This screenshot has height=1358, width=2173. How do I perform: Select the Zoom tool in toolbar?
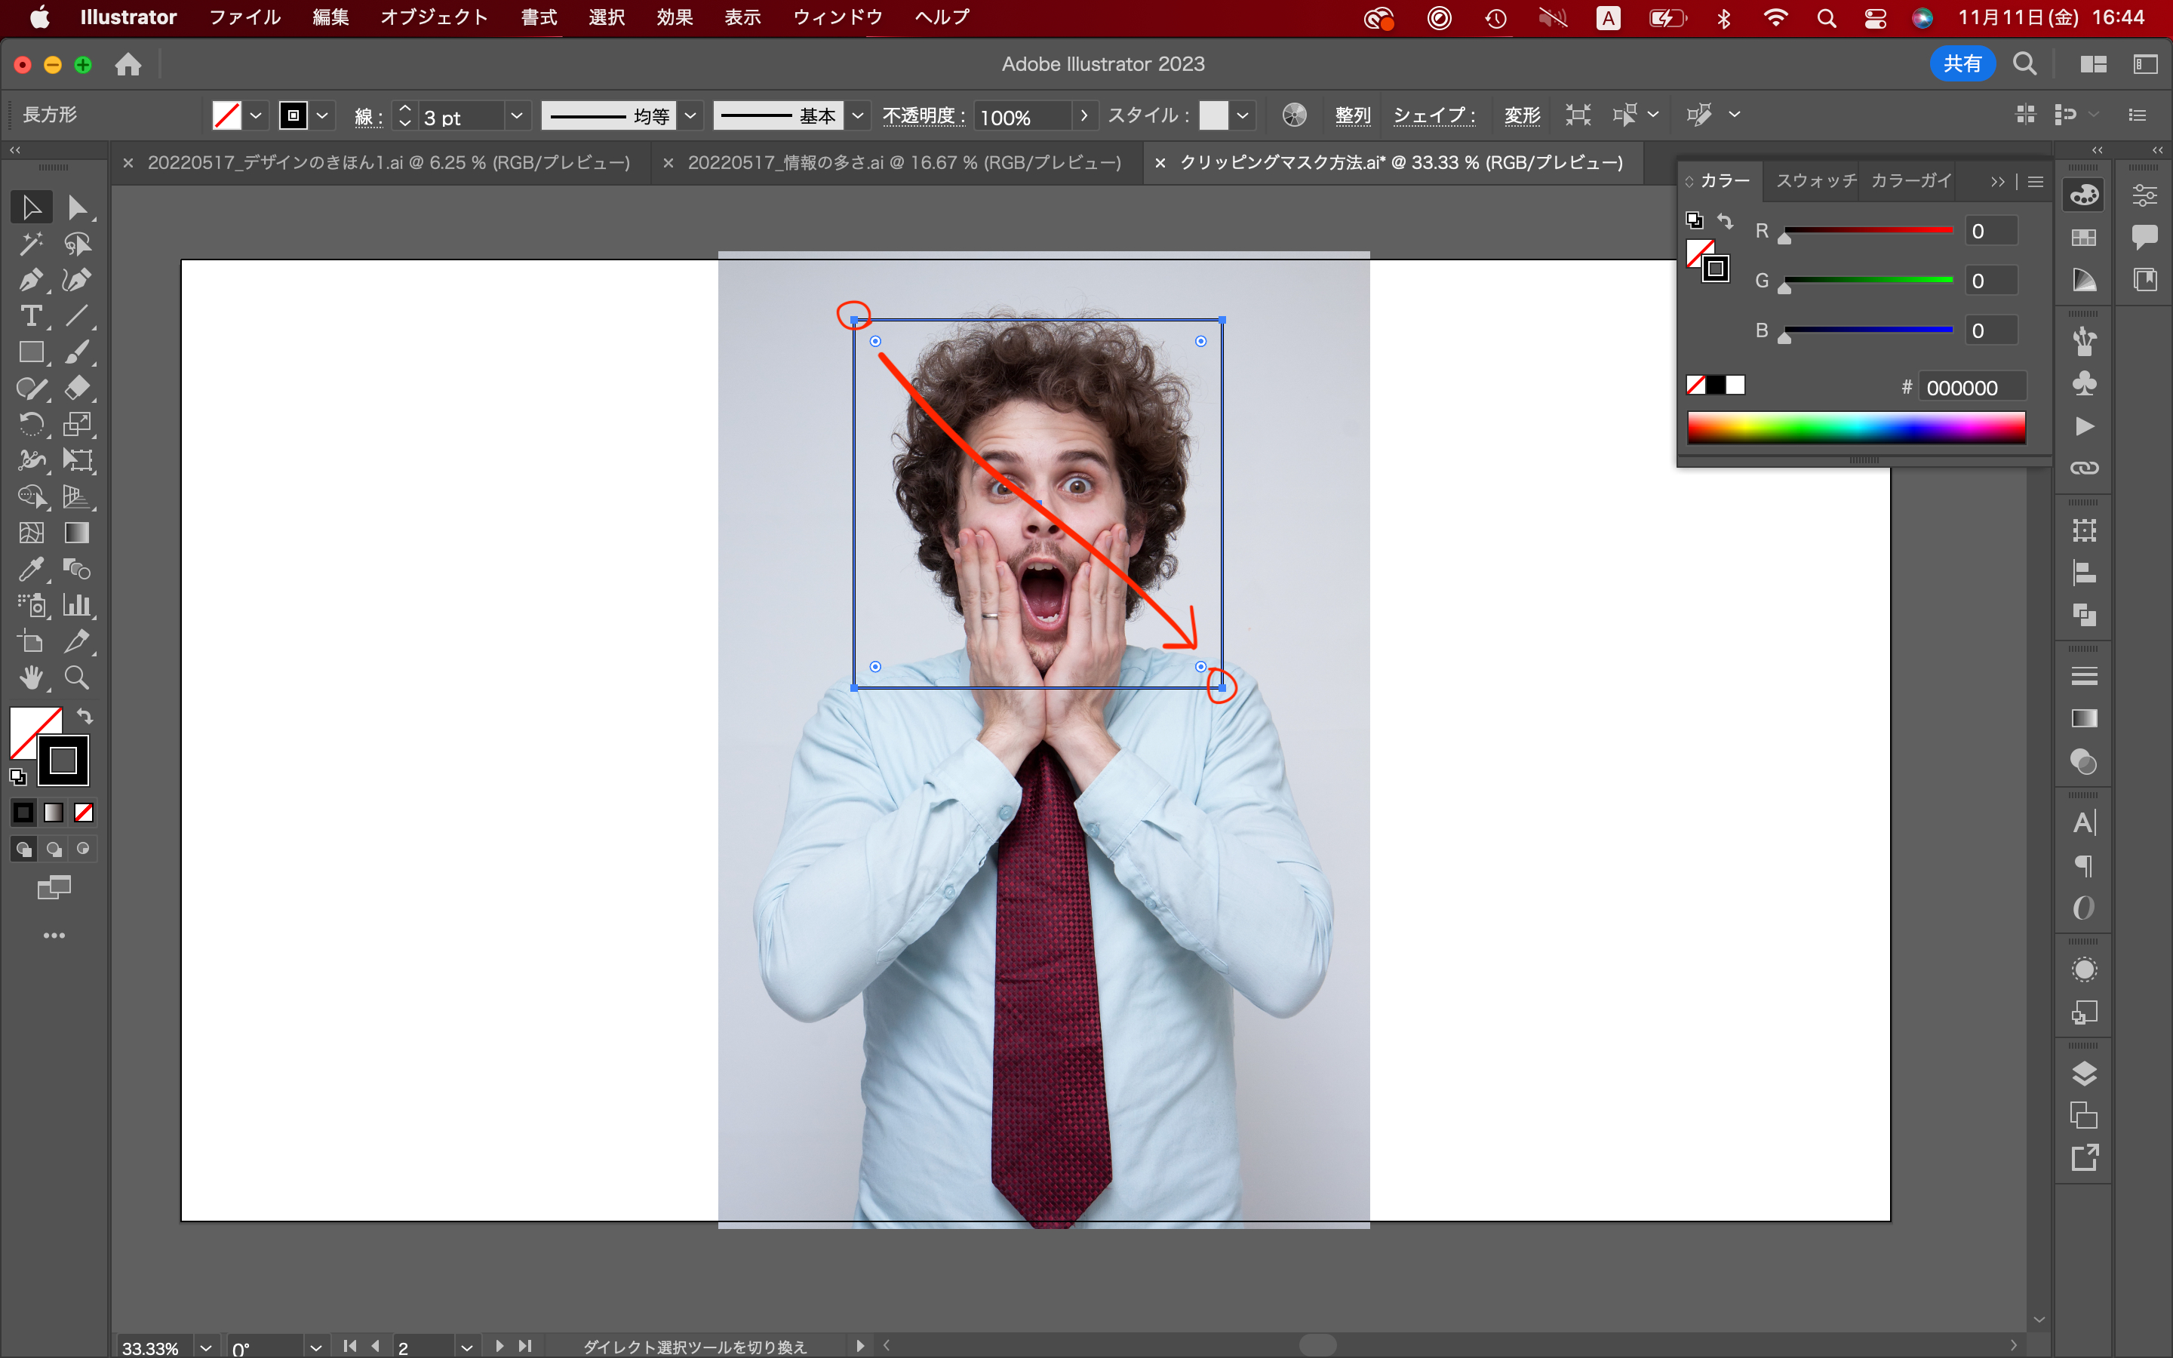[x=77, y=678]
